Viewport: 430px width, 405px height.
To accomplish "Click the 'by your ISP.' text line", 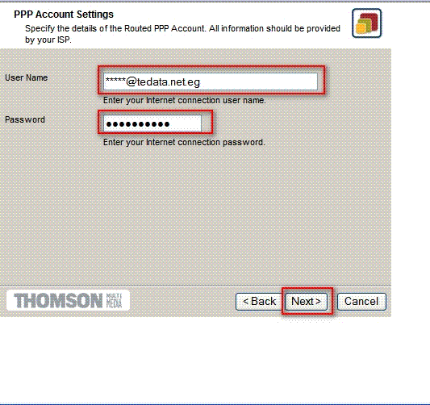I will pos(48,40).
